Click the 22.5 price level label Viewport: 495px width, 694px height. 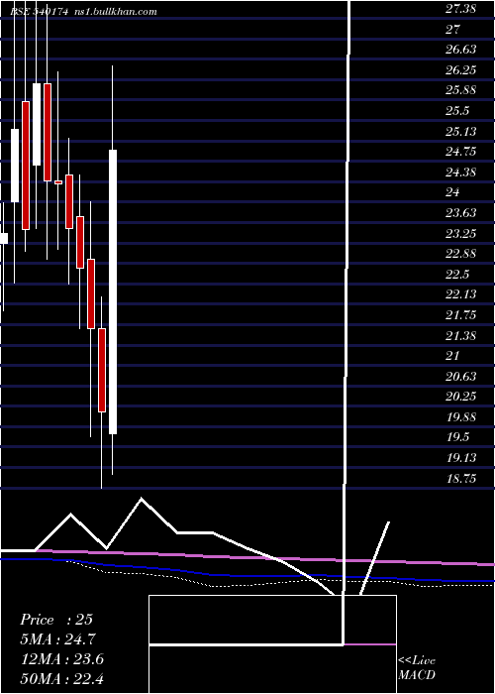coord(457,274)
